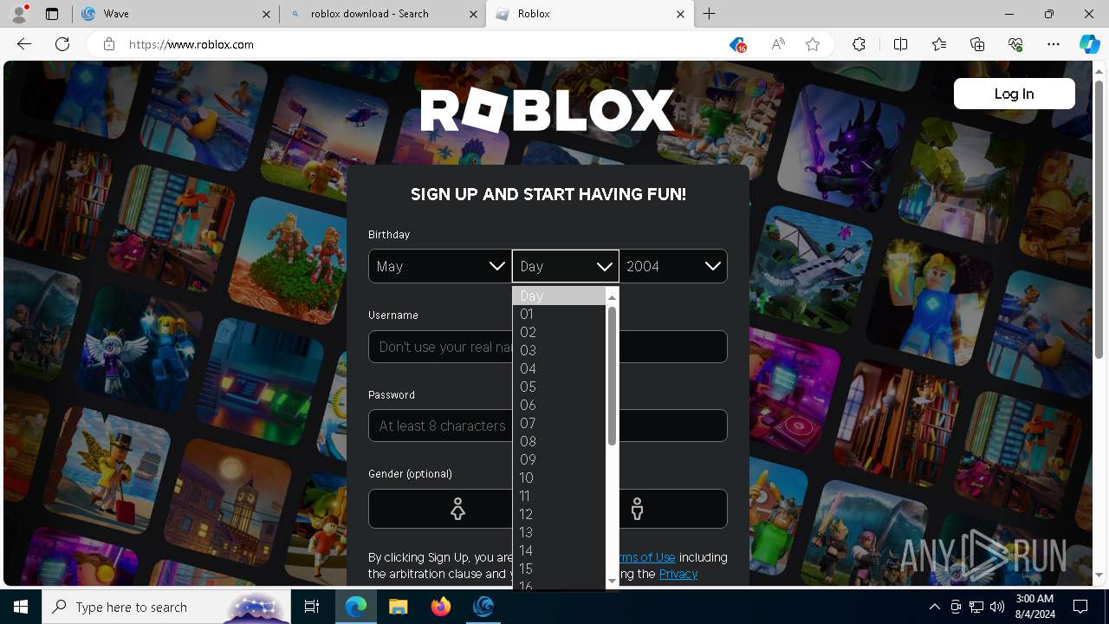Select day 01 from list
Viewport: 1109px width, 624px height.
559,314
